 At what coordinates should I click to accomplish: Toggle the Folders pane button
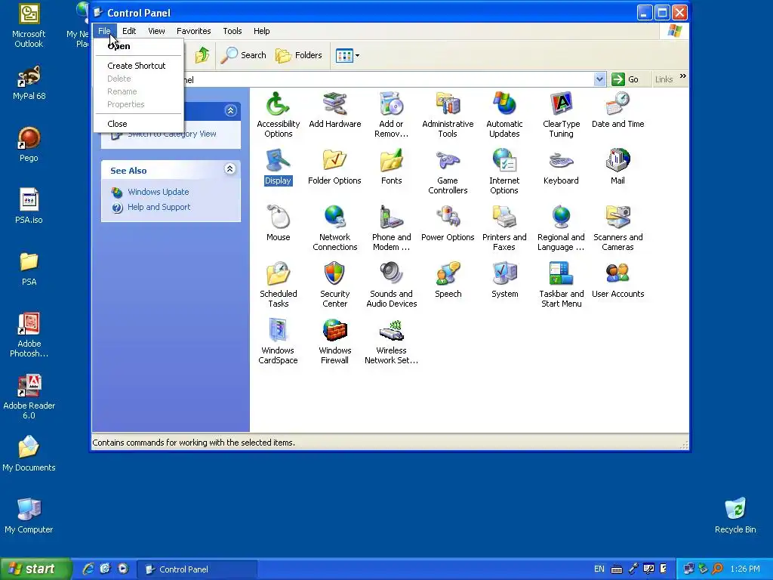(x=299, y=55)
